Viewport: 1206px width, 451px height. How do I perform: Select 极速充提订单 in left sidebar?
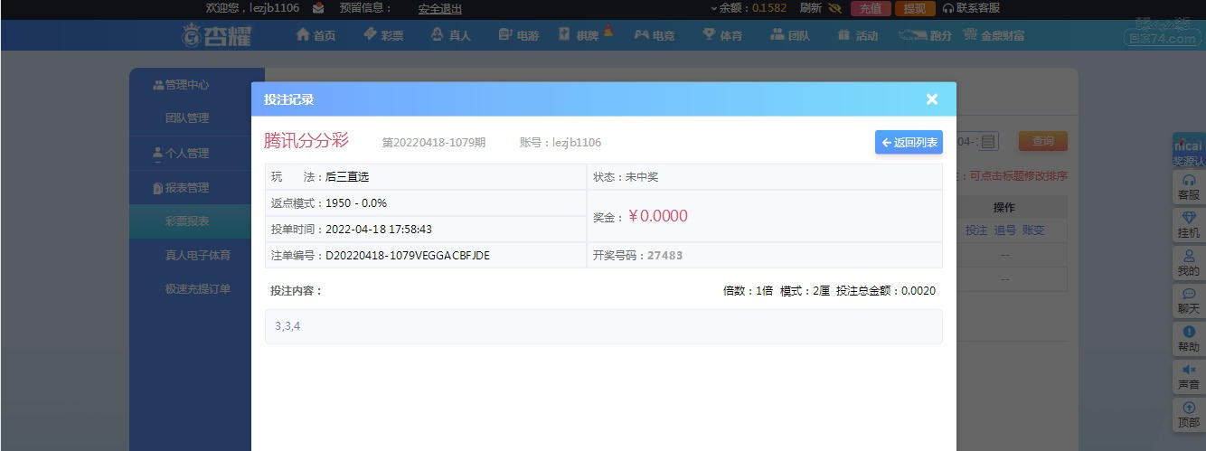tap(197, 289)
